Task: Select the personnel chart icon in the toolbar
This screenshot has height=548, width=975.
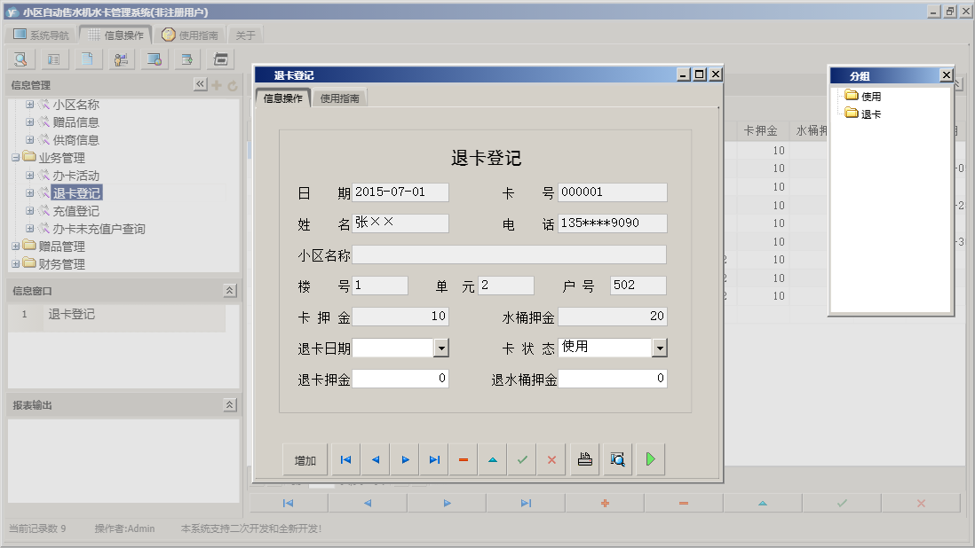Action: click(x=122, y=59)
